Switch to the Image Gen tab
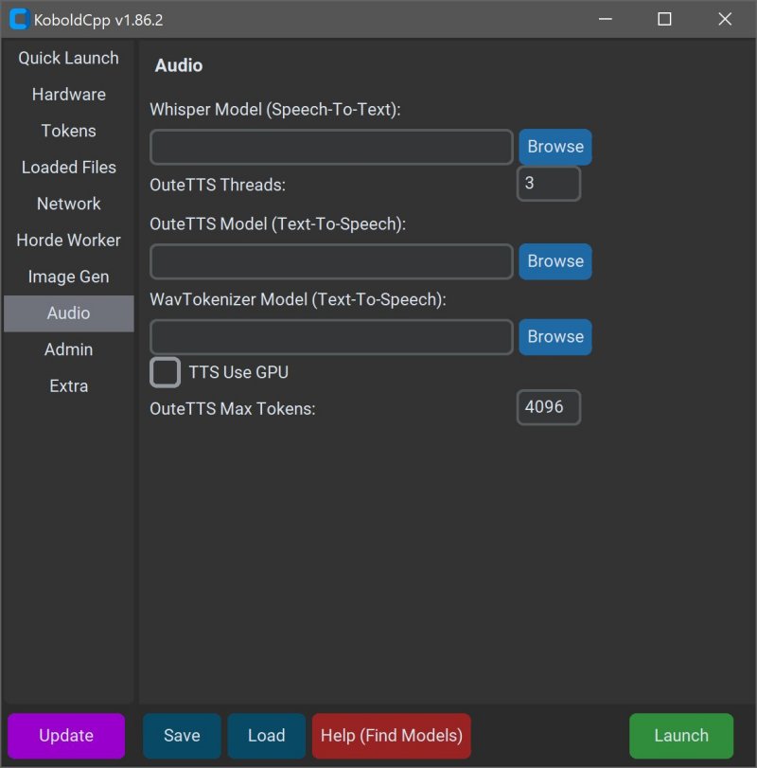 click(x=69, y=277)
